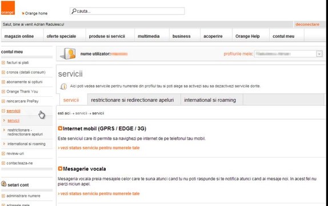This screenshot has width=328, height=206.
Task: Open facturi si plati sidebar link
Action: click(18, 63)
